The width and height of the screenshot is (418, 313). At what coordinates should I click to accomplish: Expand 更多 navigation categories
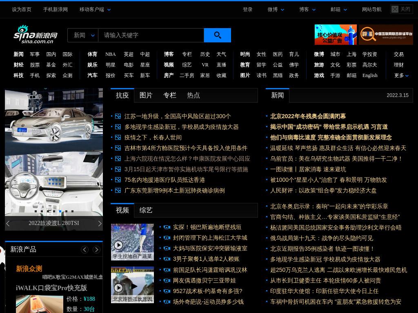(402, 75)
